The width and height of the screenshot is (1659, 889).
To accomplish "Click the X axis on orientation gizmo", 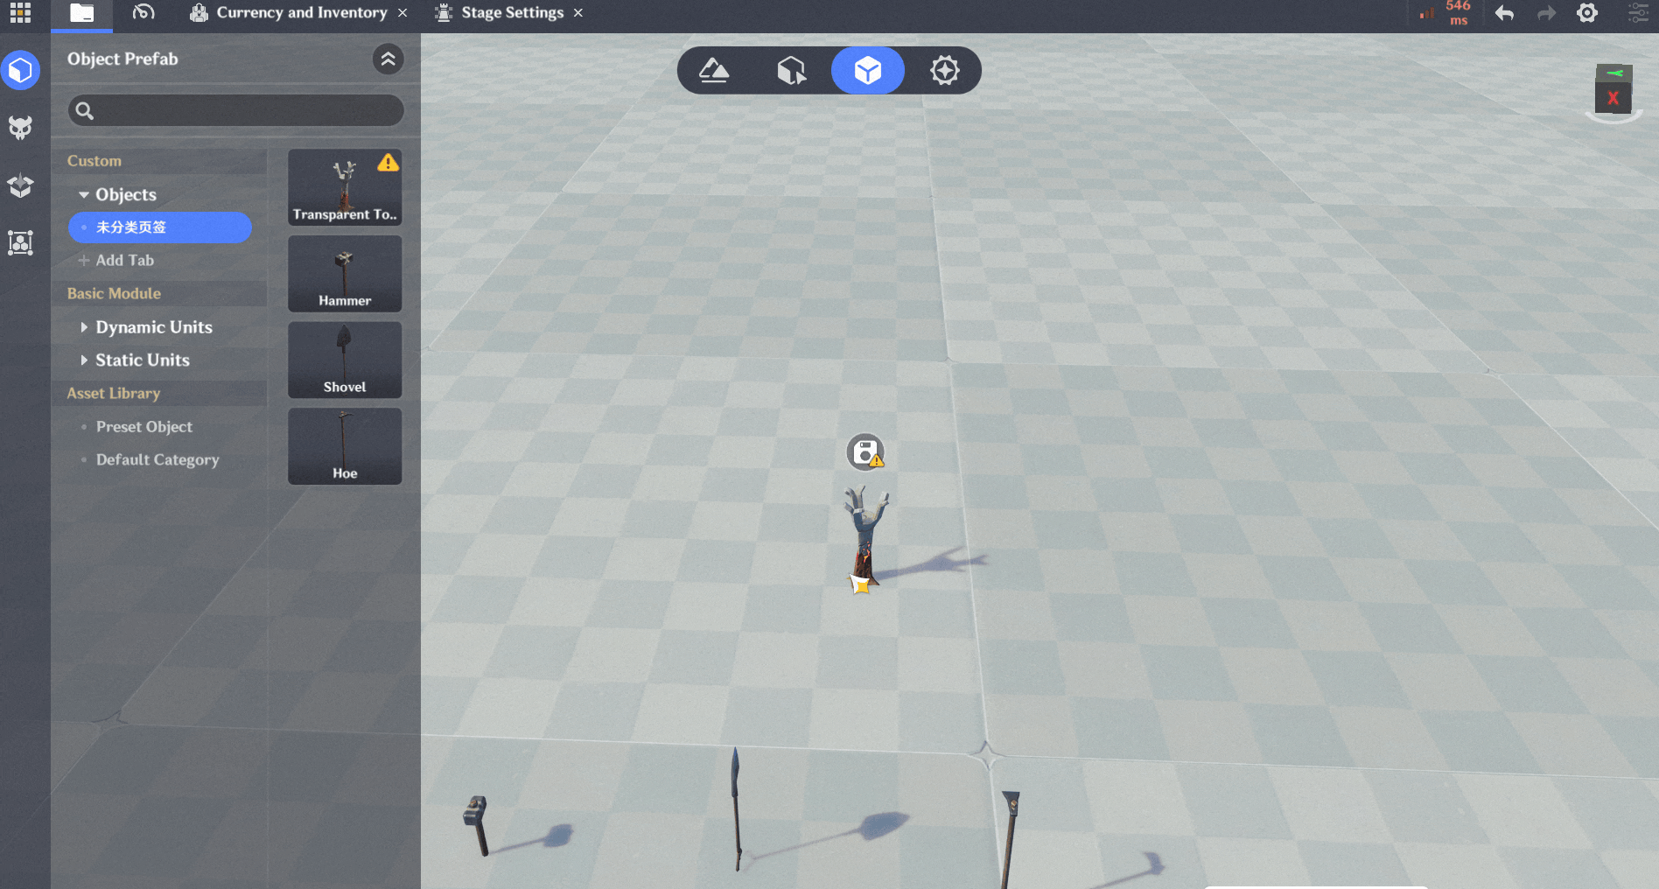I will point(1613,99).
